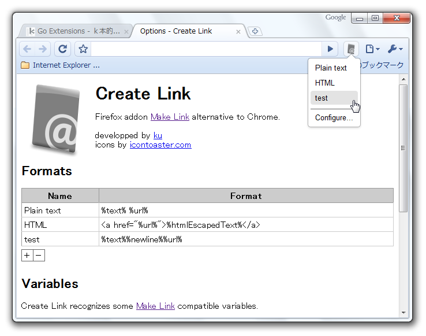Select the Options - Create Link tab

pos(189,31)
